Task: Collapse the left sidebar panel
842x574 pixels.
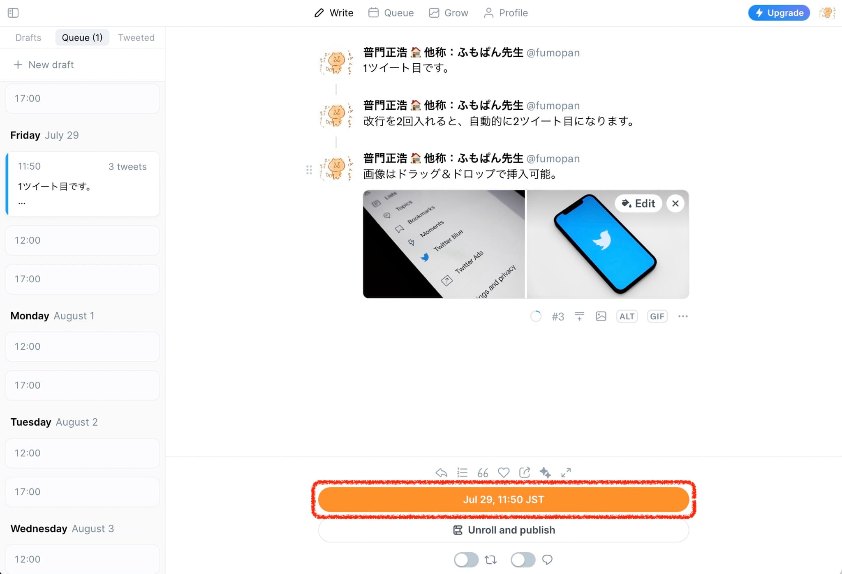Action: (x=13, y=13)
